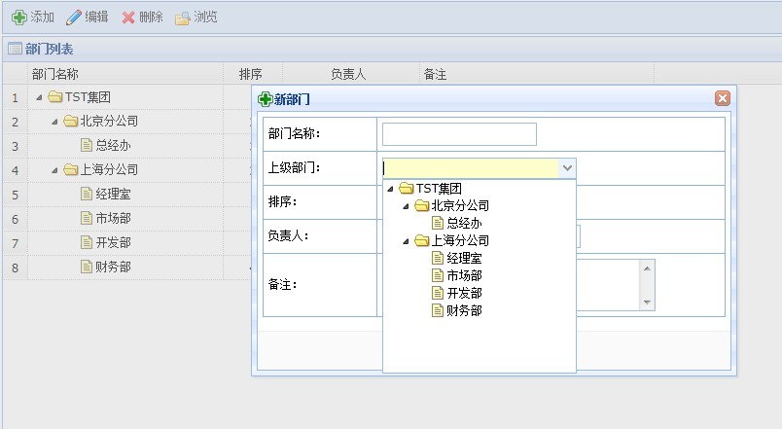Select 北京分公司 text in dropdown tree
The width and height of the screenshot is (782, 429).
[x=460, y=205]
